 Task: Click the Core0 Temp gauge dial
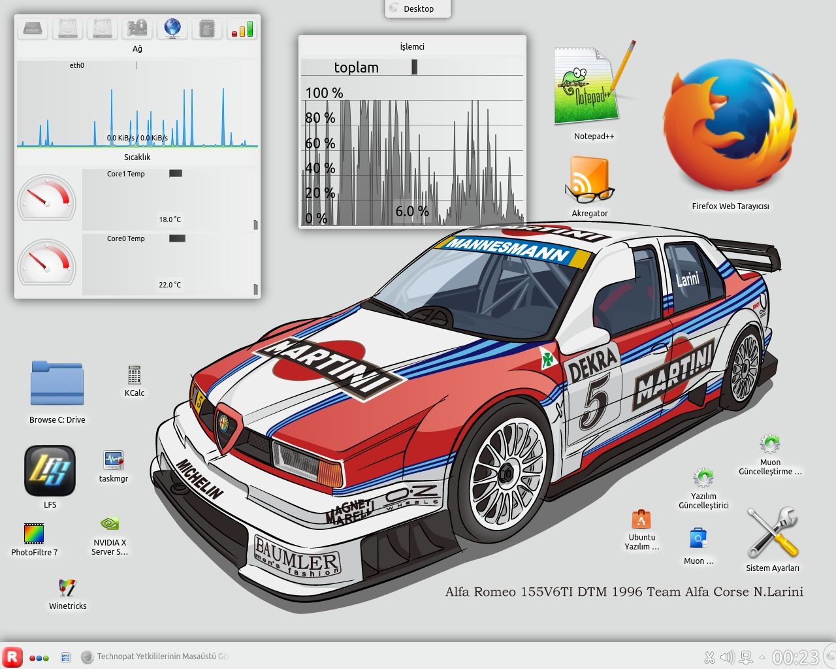(x=46, y=263)
